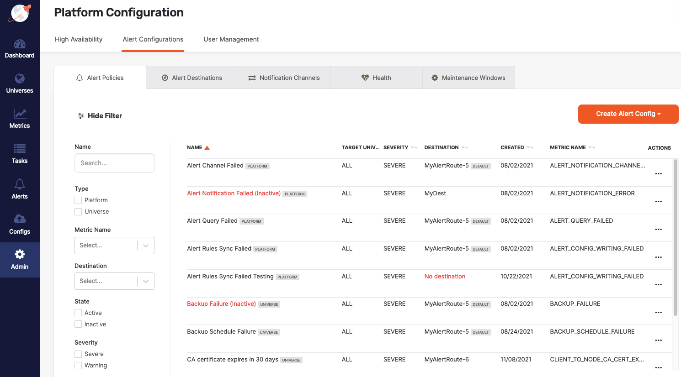The height and width of the screenshot is (377, 681).
Task: Click the YugabyteDB rocket logo
Action: [x=20, y=13]
